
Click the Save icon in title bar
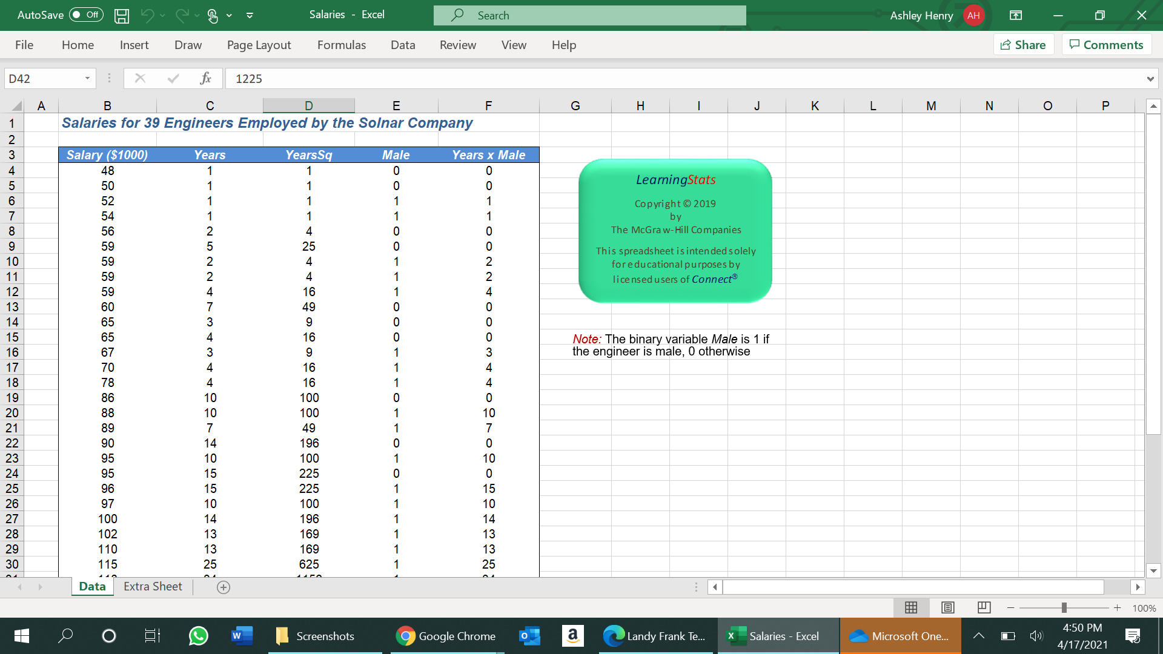tap(122, 16)
